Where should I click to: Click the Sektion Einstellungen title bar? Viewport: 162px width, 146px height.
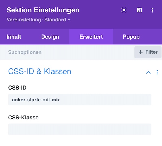[x=43, y=10]
